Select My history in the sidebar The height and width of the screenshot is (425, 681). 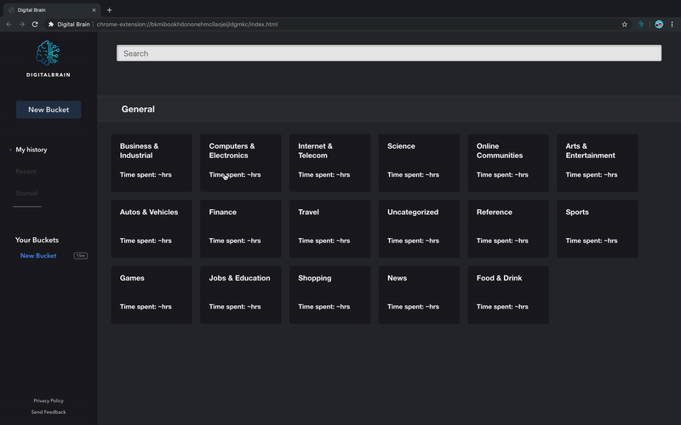[x=31, y=150]
